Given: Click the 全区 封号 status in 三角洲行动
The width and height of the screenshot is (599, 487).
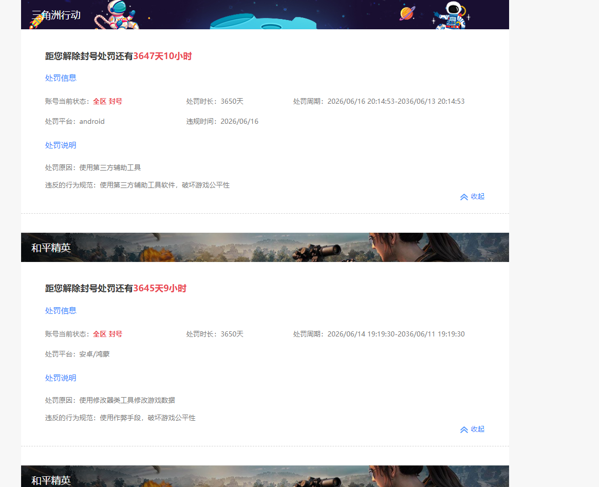Looking at the screenshot, I should 107,101.
